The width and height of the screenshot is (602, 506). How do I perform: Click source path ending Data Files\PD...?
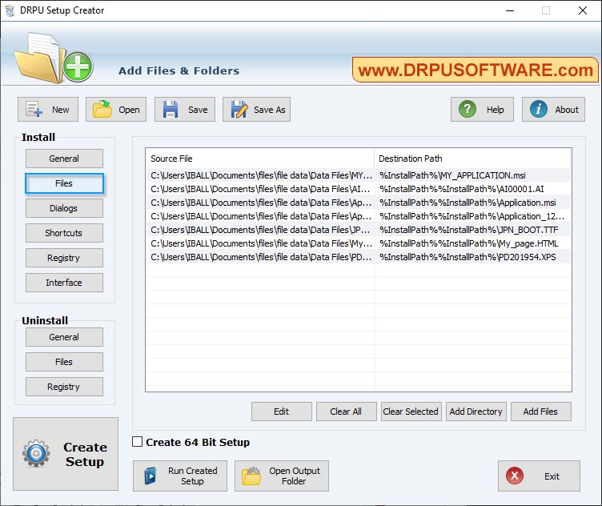pos(261,257)
